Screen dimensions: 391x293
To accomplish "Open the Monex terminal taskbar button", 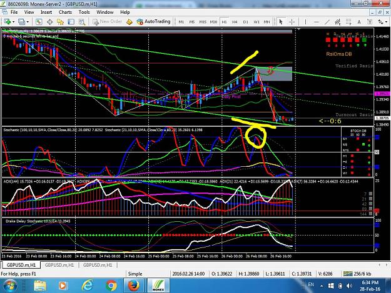I will 158,286.
